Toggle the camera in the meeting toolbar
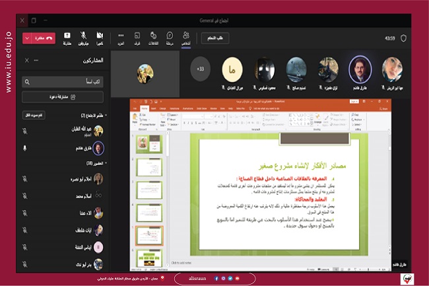The height and width of the screenshot is (286, 429). point(100,38)
